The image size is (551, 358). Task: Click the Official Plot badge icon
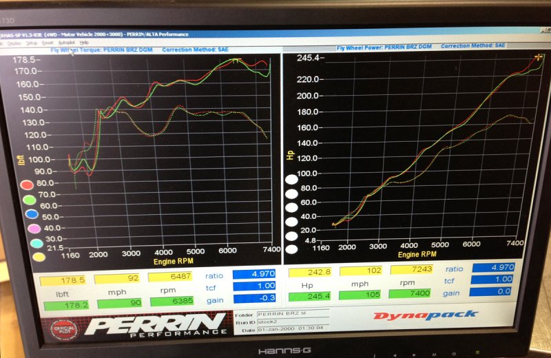tap(64, 330)
